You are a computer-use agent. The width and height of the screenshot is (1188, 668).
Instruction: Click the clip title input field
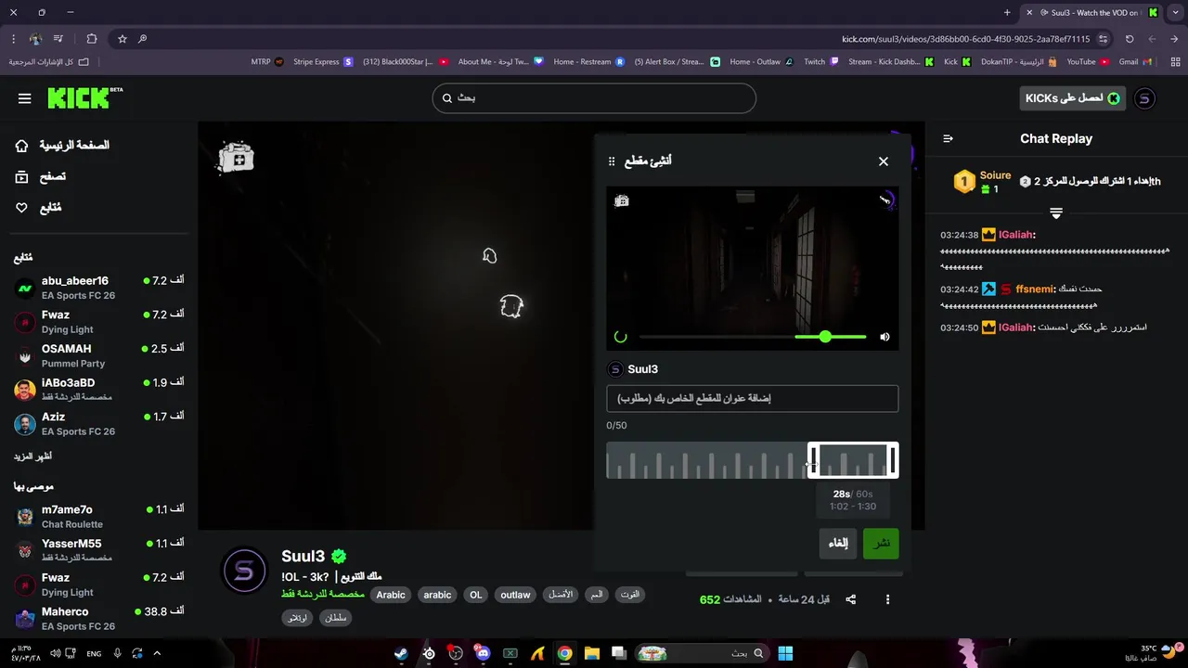pos(752,399)
